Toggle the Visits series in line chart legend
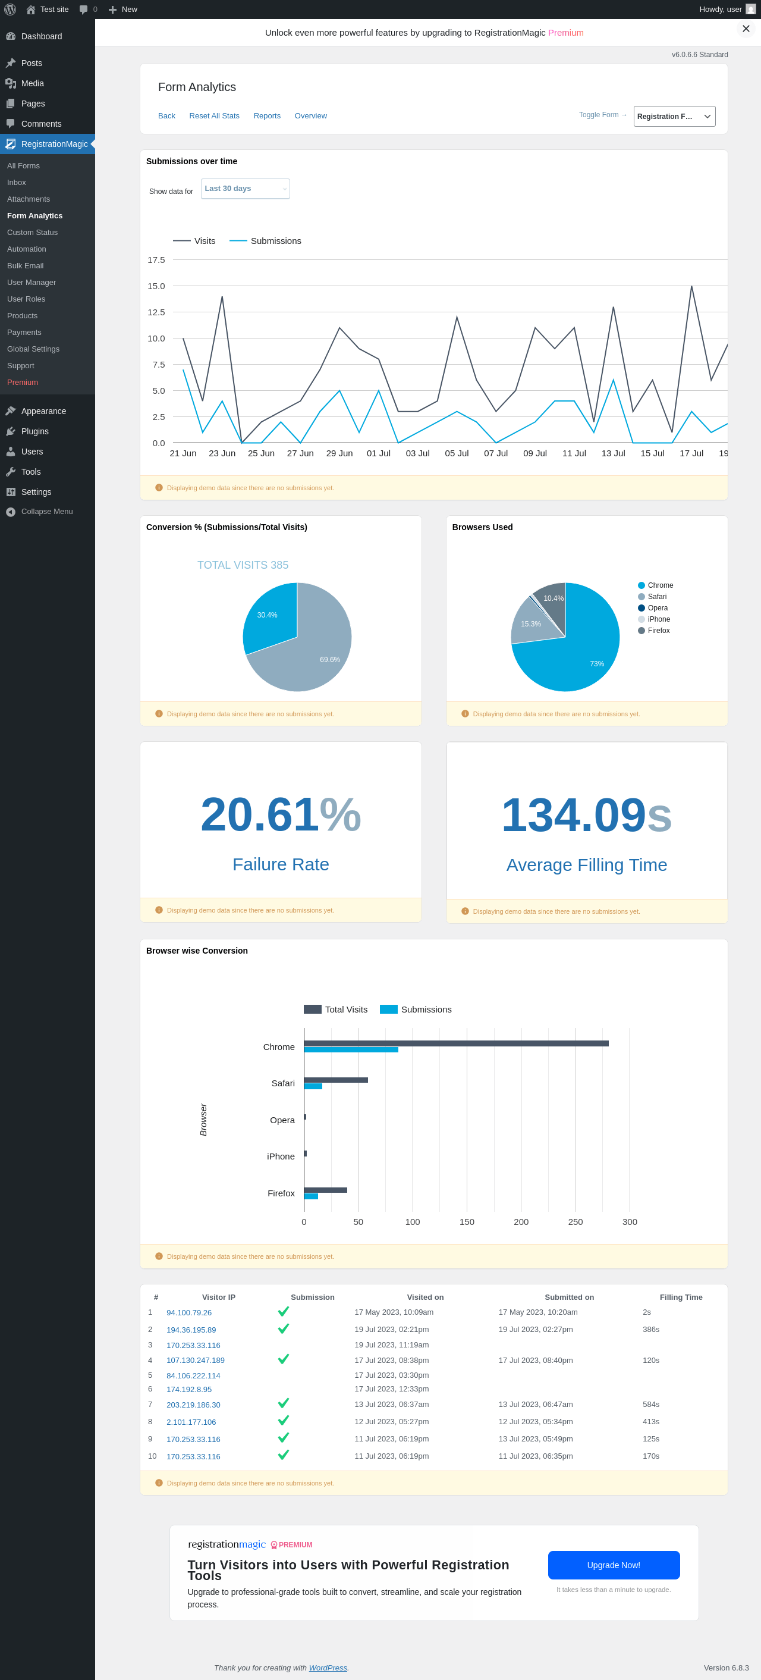The width and height of the screenshot is (761, 1680). 194,241
